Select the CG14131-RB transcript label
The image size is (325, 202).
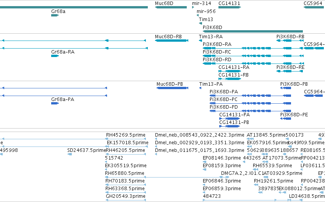tap(233, 75)
